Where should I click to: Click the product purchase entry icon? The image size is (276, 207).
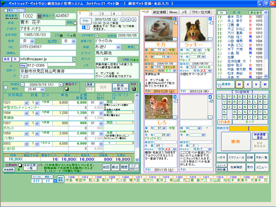click(67, 88)
